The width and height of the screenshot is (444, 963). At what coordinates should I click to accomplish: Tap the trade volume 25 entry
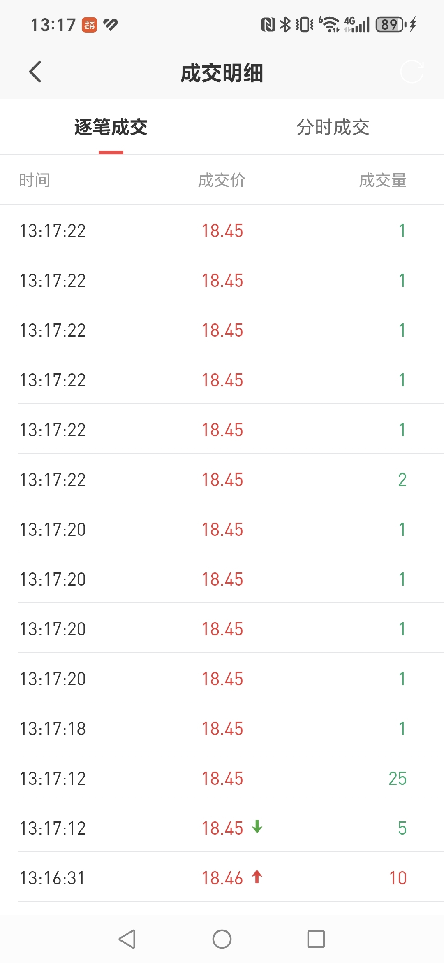pyautogui.click(x=398, y=779)
